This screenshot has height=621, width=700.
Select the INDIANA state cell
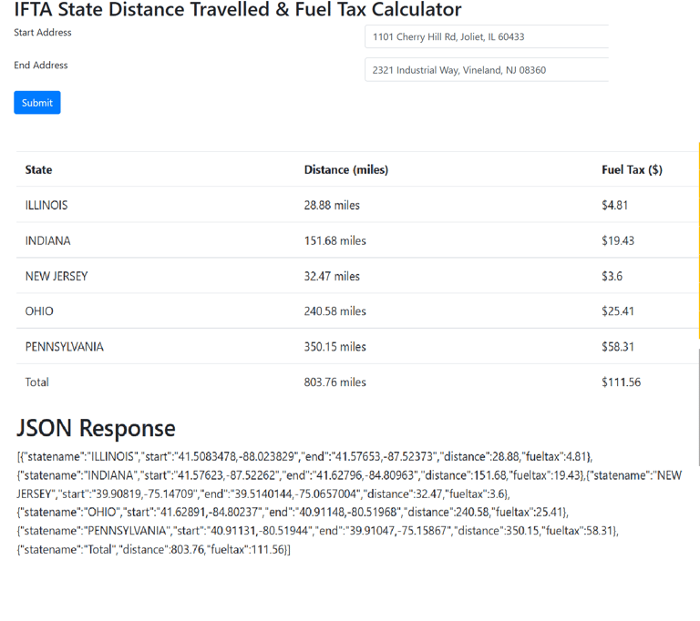pyautogui.click(x=47, y=241)
